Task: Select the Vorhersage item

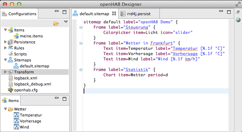Action: pyautogui.click(x=30, y=121)
